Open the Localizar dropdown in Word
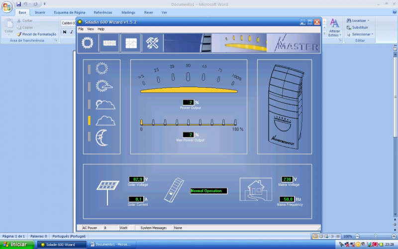398x249 pixels. point(368,20)
